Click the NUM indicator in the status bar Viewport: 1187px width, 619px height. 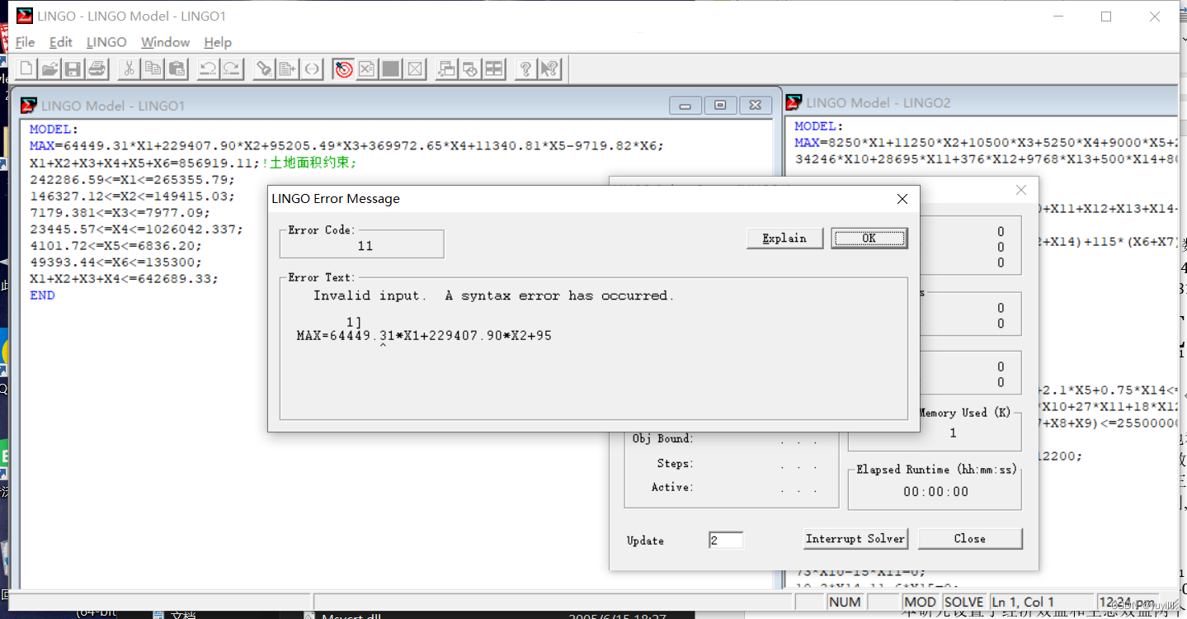pyautogui.click(x=845, y=602)
